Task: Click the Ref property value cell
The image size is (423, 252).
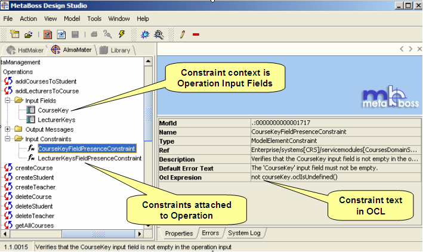Action: 336,150
